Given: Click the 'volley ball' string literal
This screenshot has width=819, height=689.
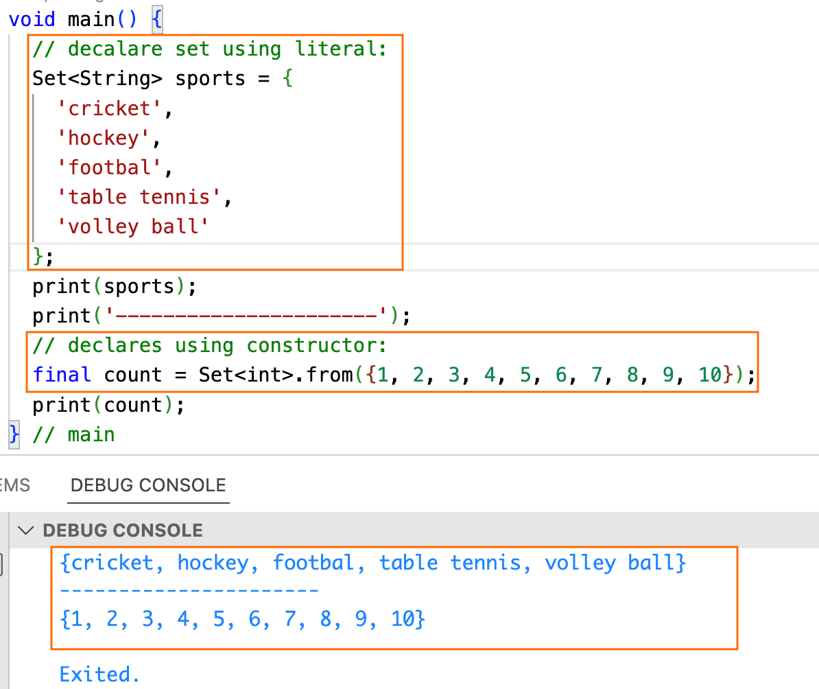Looking at the screenshot, I should 133,226.
